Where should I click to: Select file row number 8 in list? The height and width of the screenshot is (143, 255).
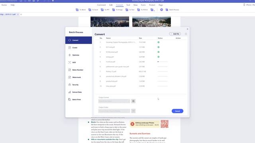click(141, 76)
